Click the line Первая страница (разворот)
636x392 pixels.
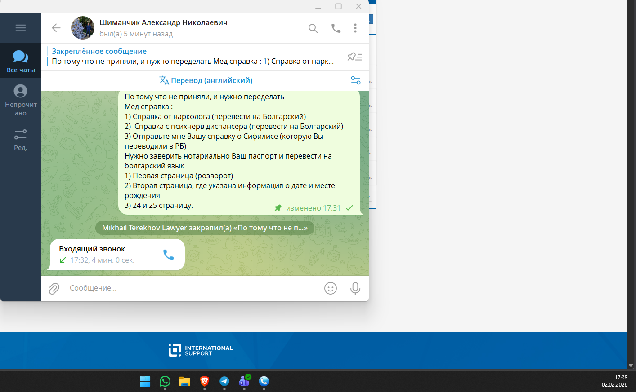[x=179, y=176]
